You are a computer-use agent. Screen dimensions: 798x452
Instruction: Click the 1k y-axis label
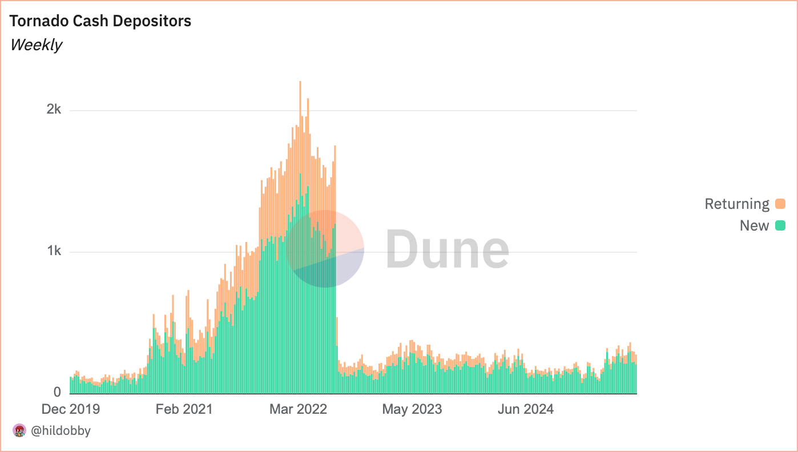tap(54, 251)
